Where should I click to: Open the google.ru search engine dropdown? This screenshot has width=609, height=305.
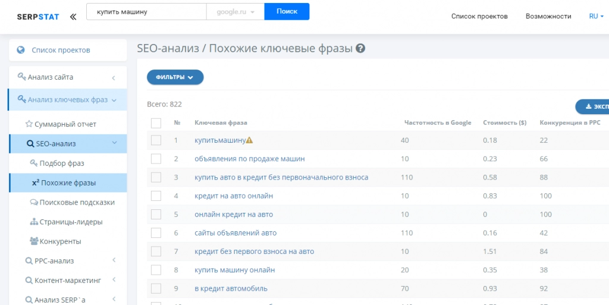pyautogui.click(x=236, y=12)
